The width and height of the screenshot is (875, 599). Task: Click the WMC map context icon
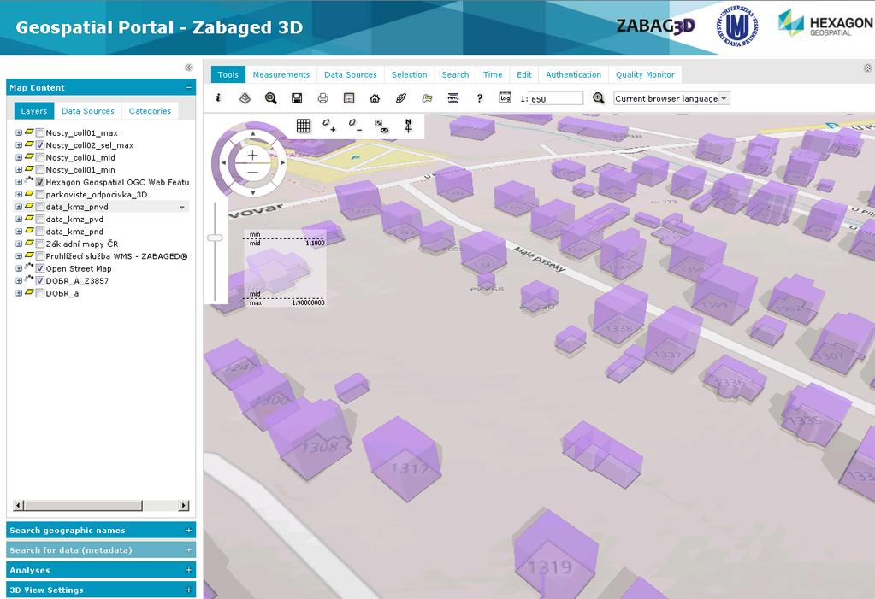[x=453, y=98]
